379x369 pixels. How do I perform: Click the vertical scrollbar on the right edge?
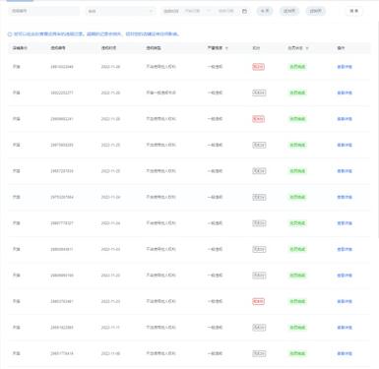(378, 128)
